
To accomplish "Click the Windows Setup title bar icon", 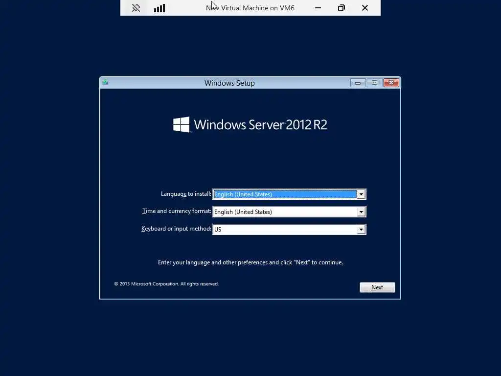I will tap(106, 82).
